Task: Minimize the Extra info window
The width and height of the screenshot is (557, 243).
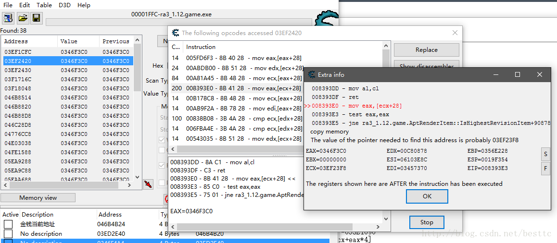Action: (495, 74)
